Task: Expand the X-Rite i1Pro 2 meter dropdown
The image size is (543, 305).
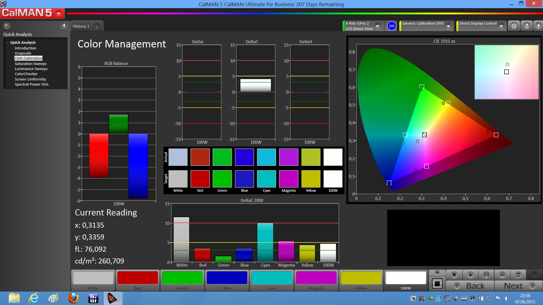Action: pyautogui.click(x=378, y=26)
